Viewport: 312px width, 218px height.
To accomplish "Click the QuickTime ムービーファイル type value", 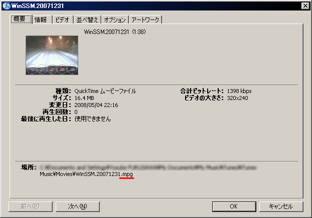I will pos(105,91).
